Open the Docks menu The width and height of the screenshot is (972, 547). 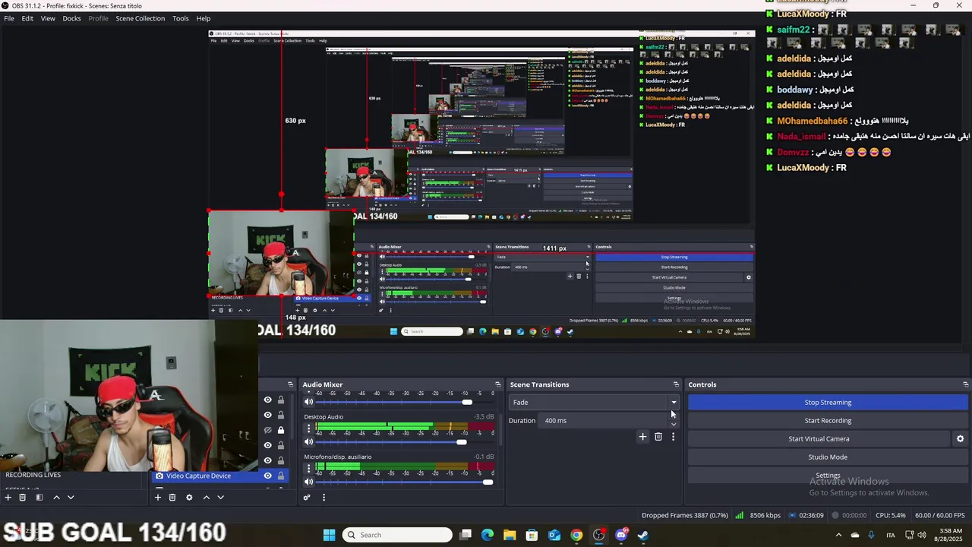[71, 18]
